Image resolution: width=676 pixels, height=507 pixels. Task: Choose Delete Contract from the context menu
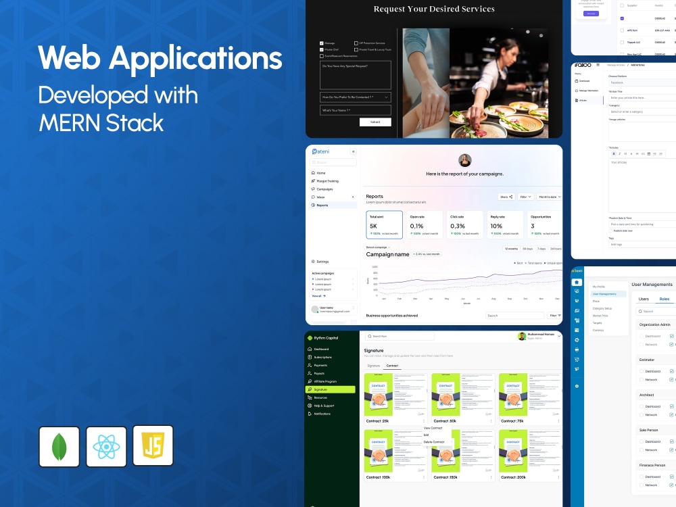(x=434, y=442)
